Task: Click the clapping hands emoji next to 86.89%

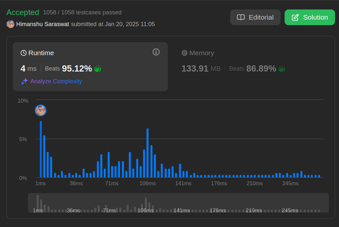Action: click(x=282, y=68)
